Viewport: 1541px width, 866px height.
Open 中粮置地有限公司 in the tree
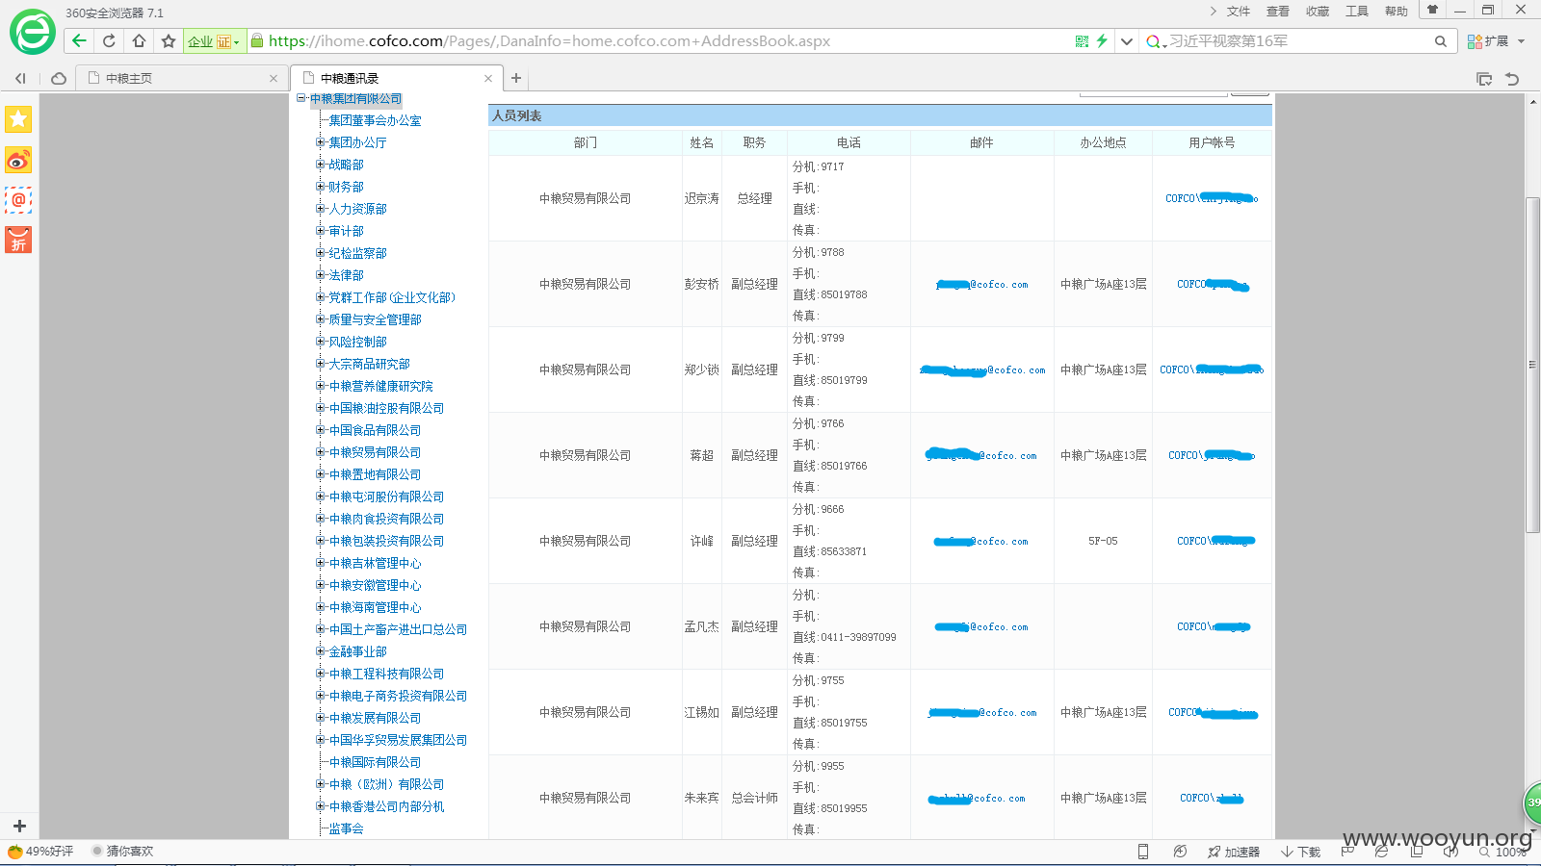[375, 474]
